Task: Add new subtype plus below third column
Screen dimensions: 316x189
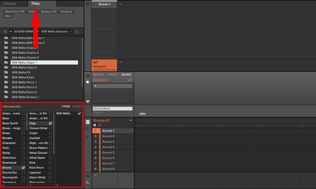Action: click(57, 185)
